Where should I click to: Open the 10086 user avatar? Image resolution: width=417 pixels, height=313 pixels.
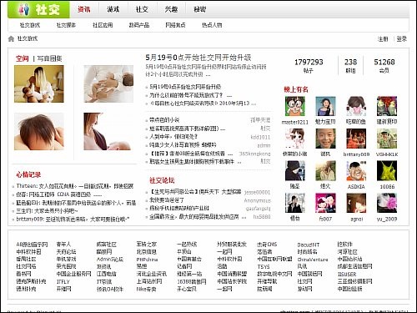tap(387, 171)
